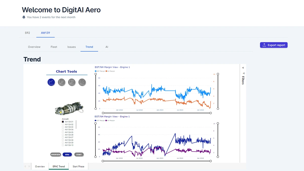Check the AW139-06 aircraft checkbox
304x171 pixels.
click(63, 135)
